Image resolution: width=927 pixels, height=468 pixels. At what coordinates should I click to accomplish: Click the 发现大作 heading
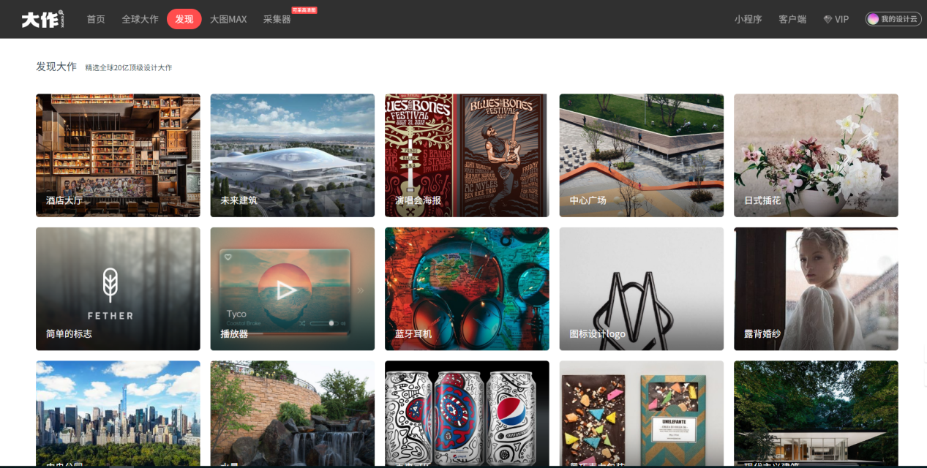tap(56, 67)
